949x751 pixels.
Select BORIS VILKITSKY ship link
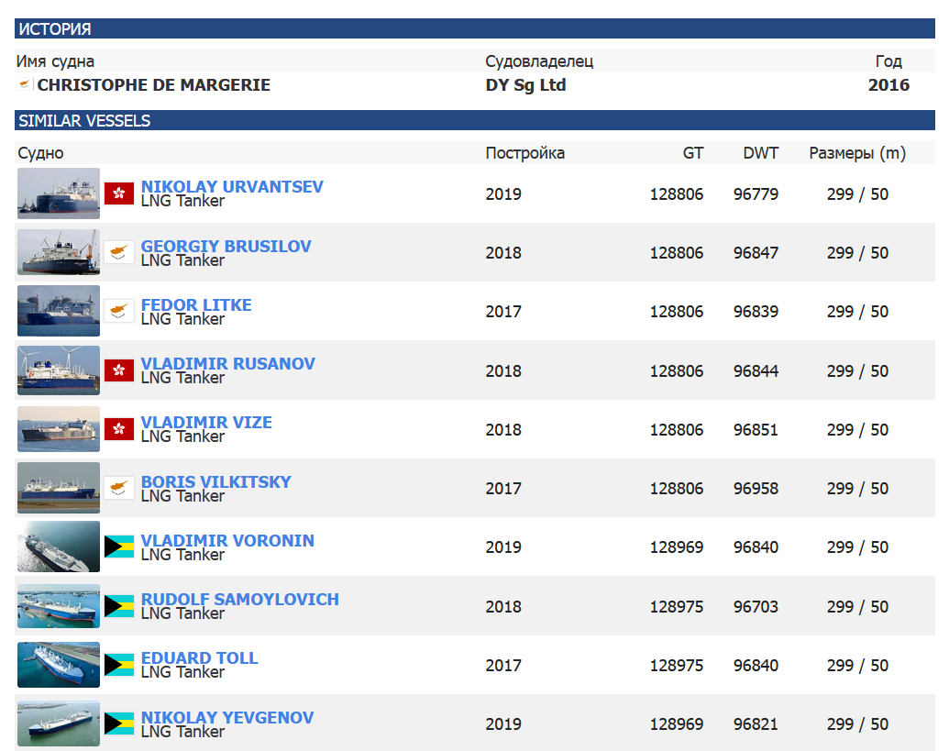coord(216,481)
